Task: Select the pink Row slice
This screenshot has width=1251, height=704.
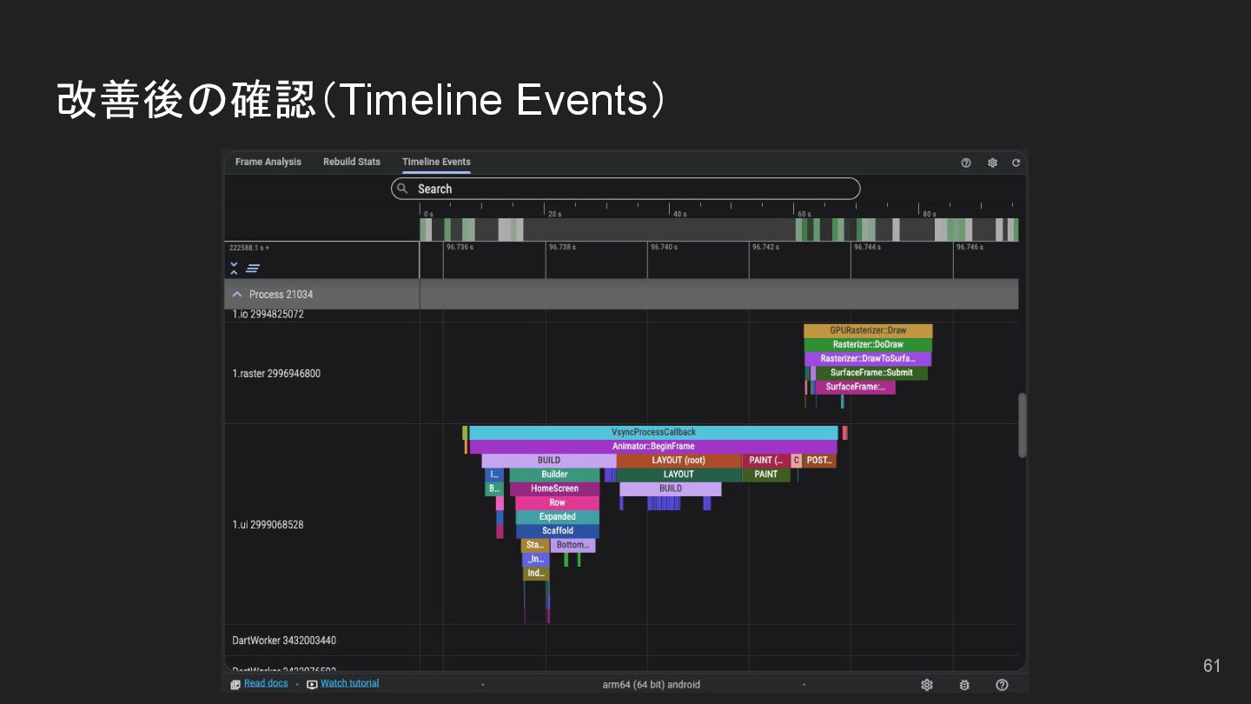Action: coord(557,502)
